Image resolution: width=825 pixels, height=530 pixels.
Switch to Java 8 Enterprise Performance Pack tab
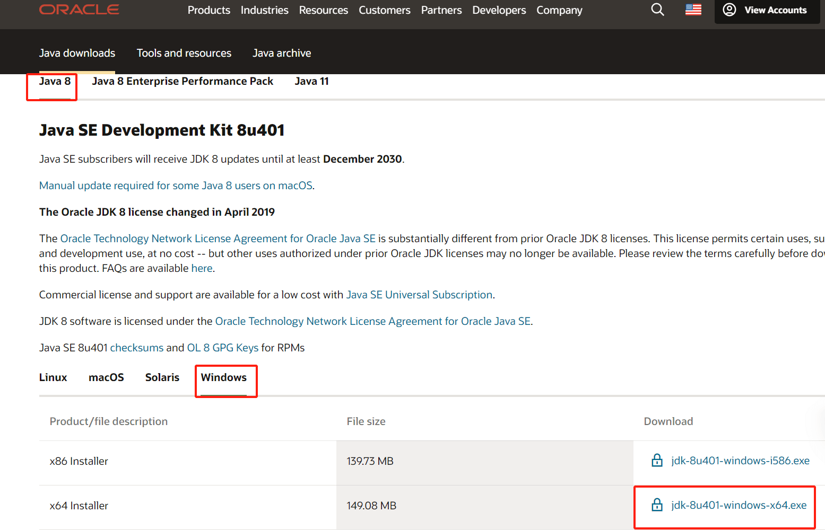point(183,81)
